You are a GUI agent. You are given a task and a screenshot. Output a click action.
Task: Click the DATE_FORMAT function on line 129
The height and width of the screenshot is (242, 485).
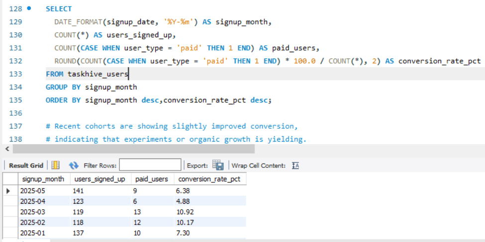coord(79,22)
